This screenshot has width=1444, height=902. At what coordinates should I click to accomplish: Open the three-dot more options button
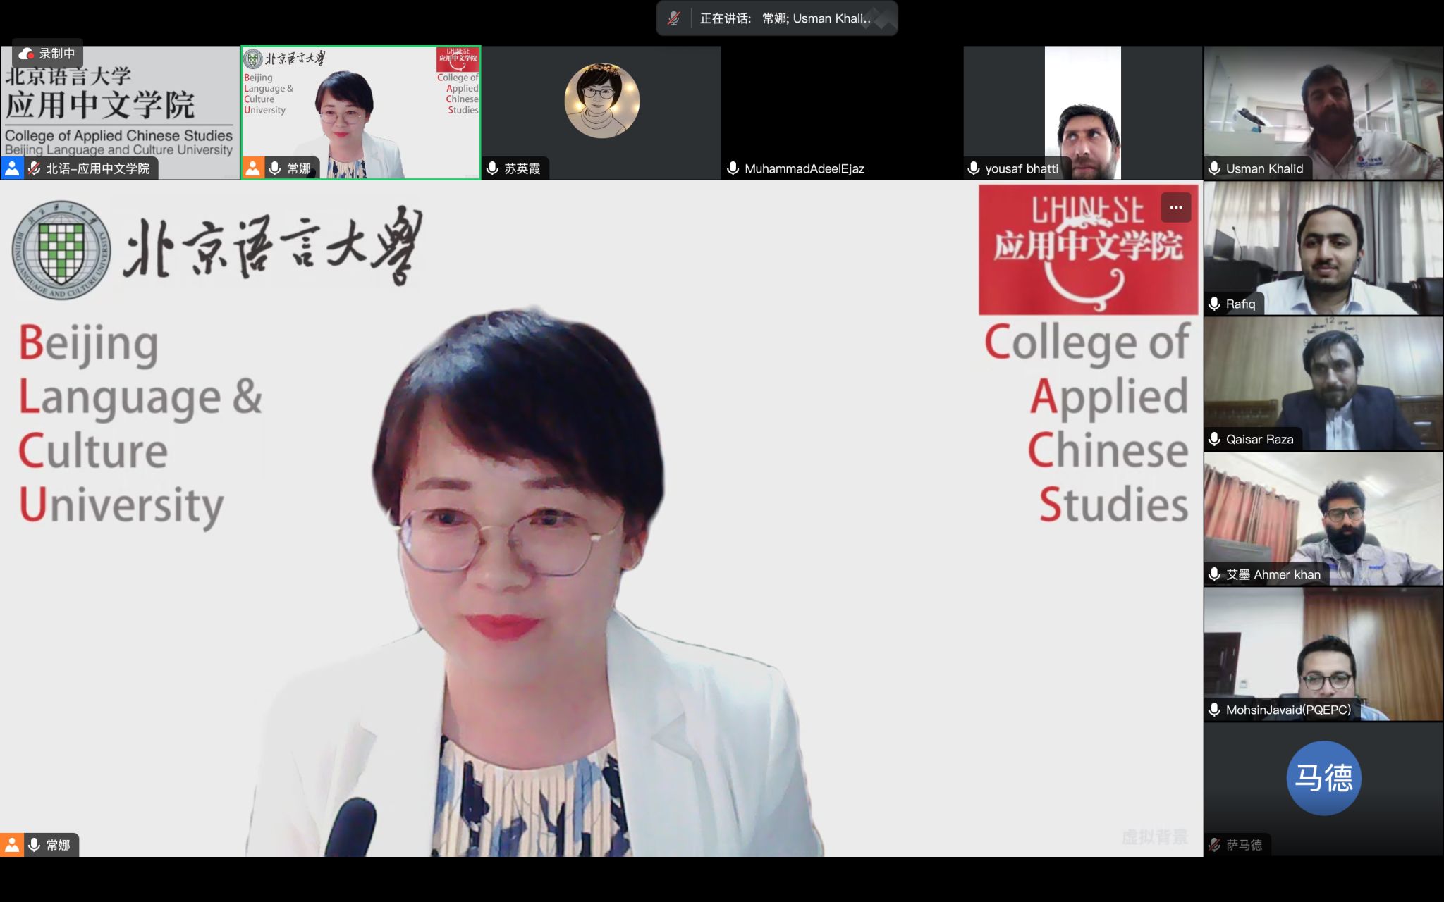tap(1176, 207)
